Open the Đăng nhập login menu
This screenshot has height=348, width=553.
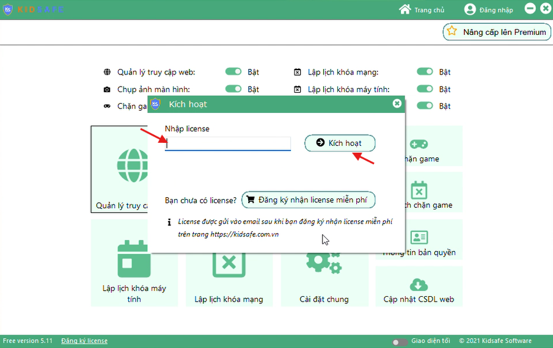coord(488,10)
